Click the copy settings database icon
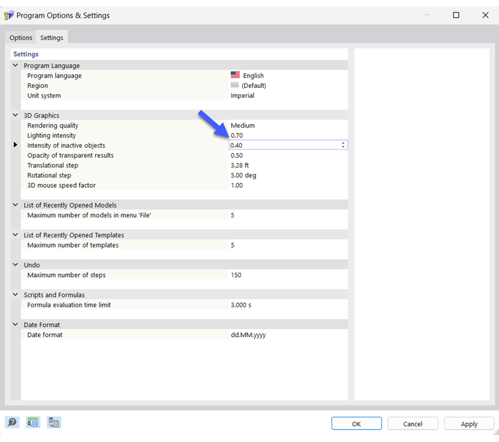Viewport: 499px width, 442px height. click(54, 422)
